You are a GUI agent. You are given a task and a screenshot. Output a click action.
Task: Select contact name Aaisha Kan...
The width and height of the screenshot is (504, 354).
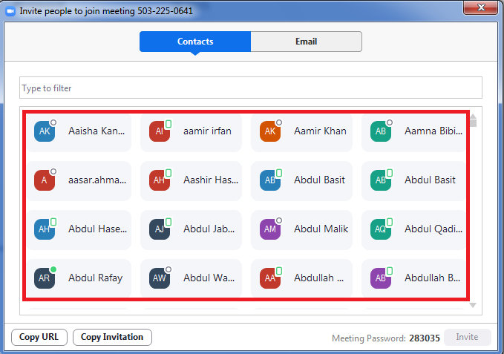click(x=96, y=131)
